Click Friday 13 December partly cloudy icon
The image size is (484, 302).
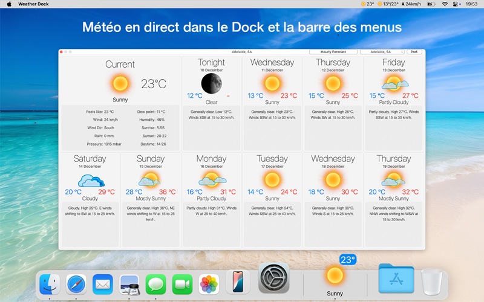pos(395,83)
